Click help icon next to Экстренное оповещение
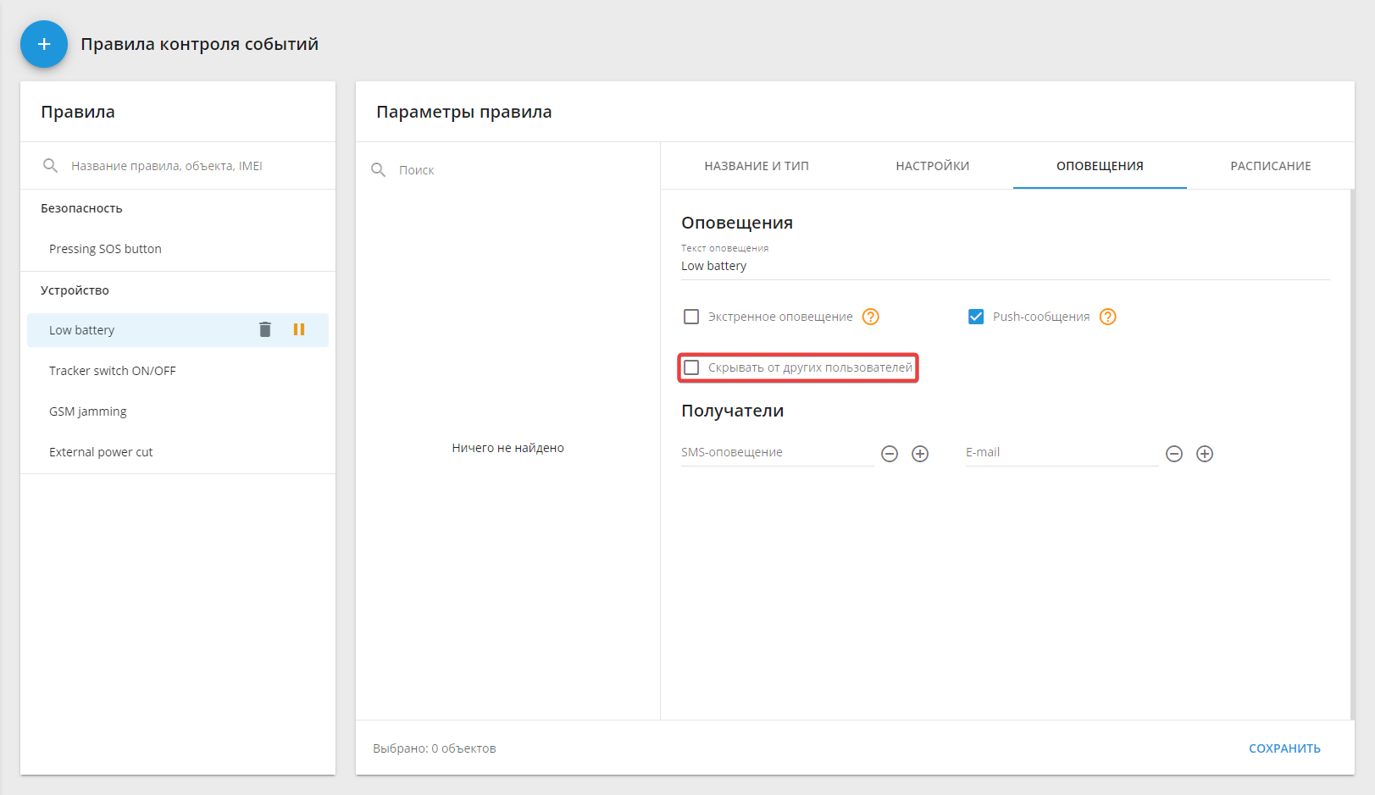This screenshot has width=1375, height=795. (870, 317)
